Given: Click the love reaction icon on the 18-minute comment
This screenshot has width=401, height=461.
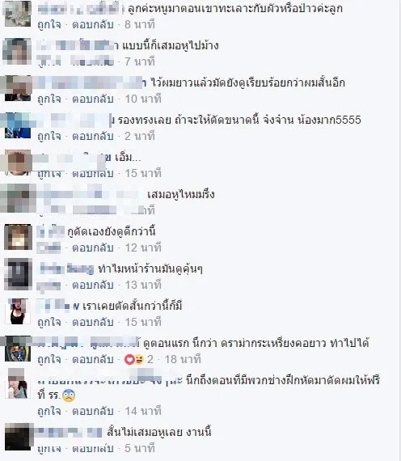Looking at the screenshot, I should pos(129,359).
